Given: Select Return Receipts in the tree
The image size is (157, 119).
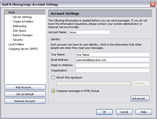Looking at the screenshot, I should (23, 35).
